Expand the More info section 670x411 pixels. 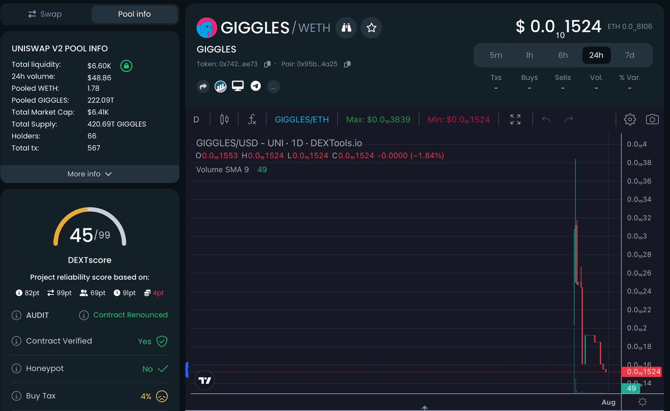89,174
